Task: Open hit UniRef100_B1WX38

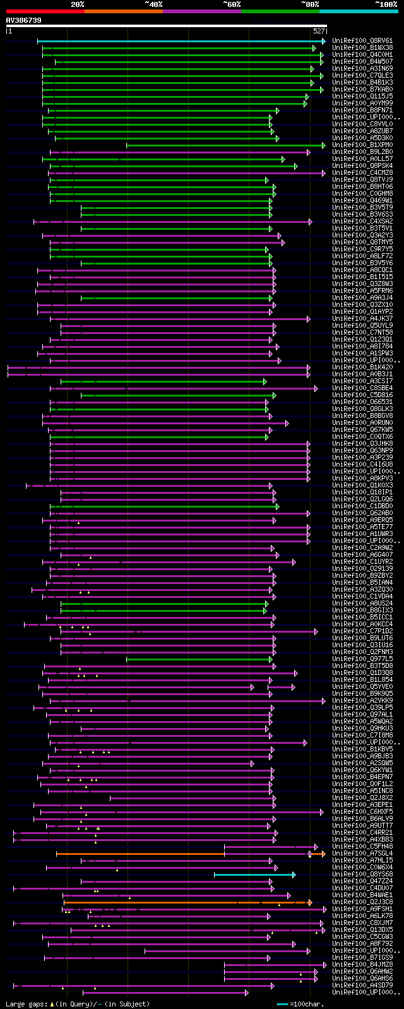Action: [x=362, y=48]
